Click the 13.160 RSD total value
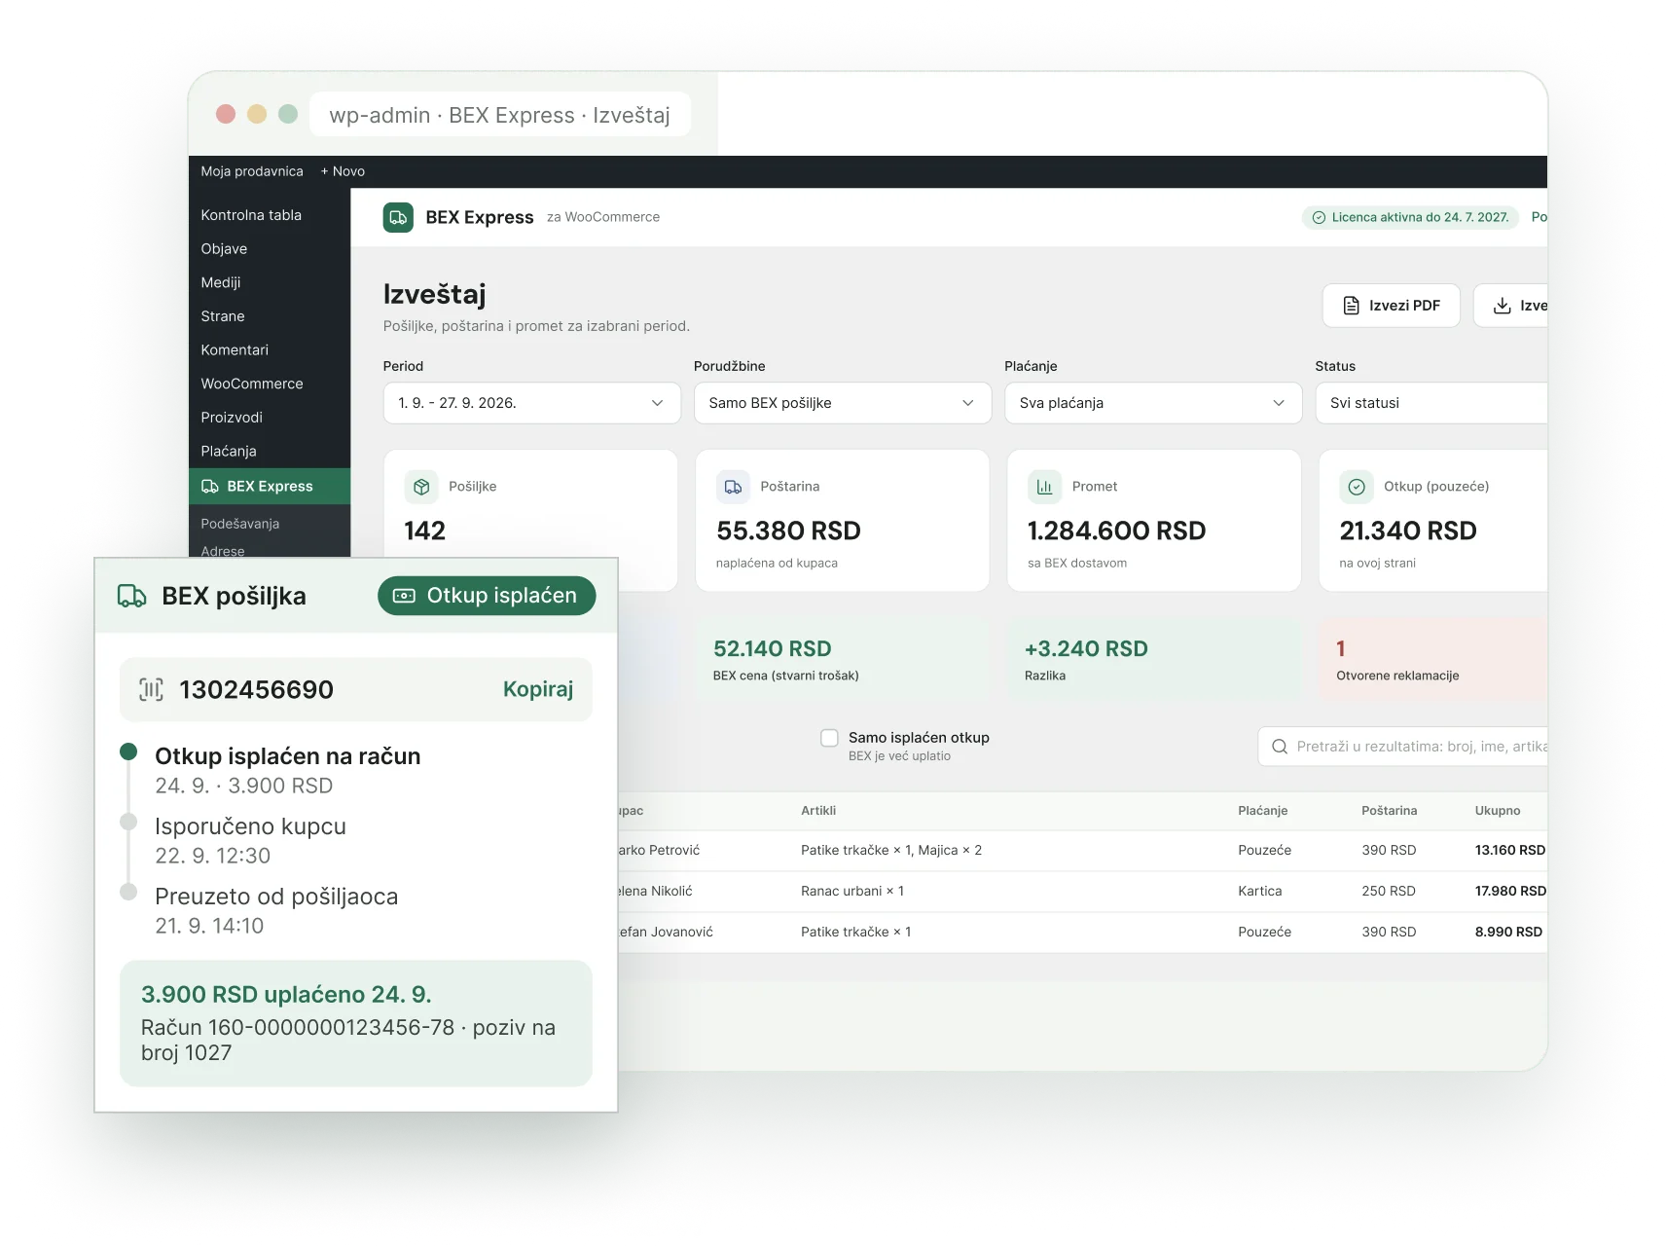Image resolution: width=1666 pixels, height=1246 pixels. coord(1510,850)
